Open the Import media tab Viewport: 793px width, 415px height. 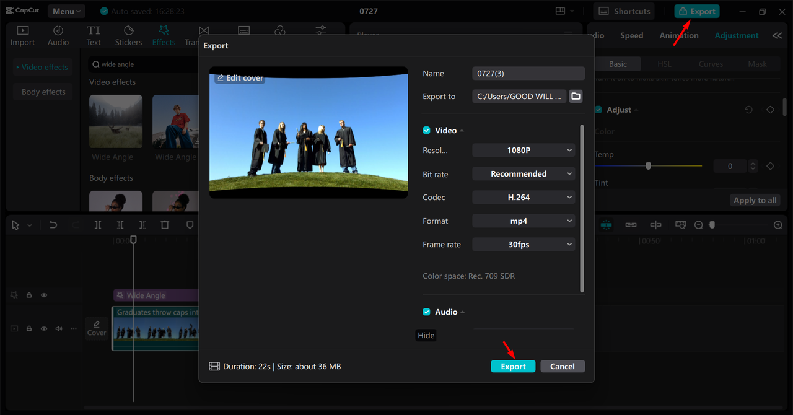click(x=22, y=36)
